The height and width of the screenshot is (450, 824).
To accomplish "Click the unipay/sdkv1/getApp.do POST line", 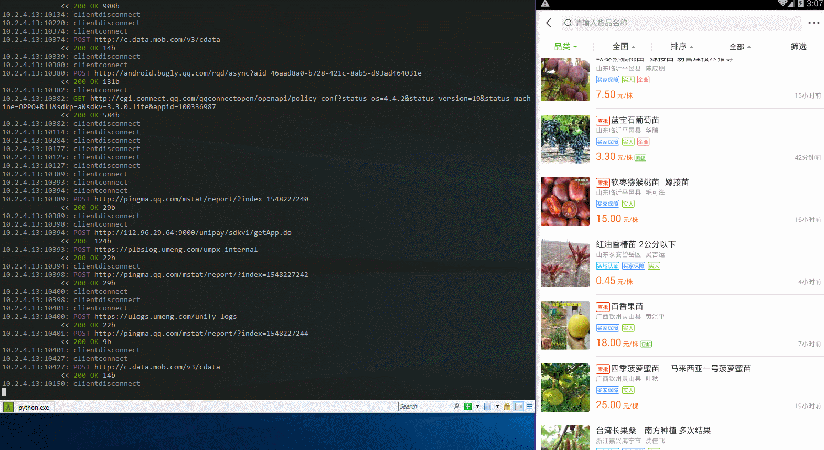I will [x=147, y=233].
